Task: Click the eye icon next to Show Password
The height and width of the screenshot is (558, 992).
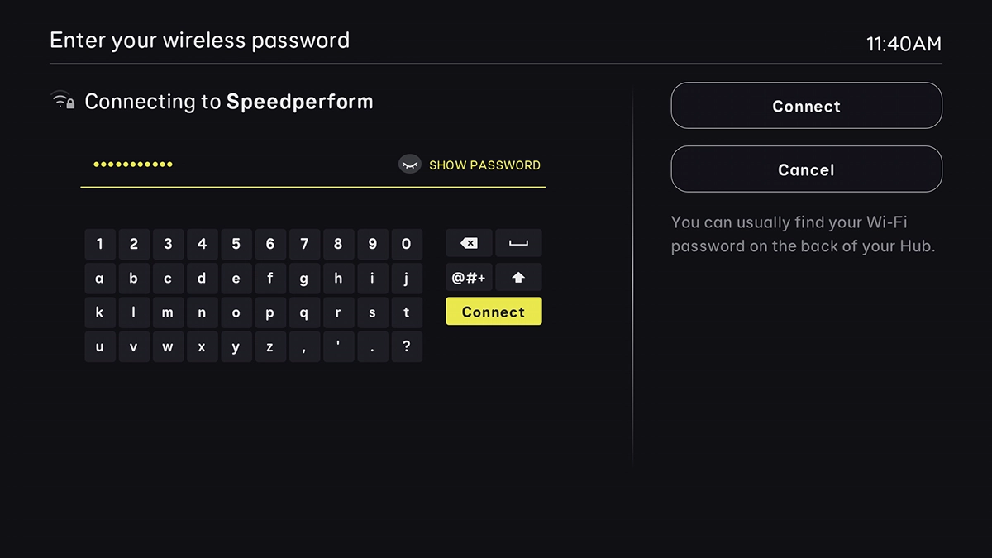Action: pyautogui.click(x=410, y=165)
